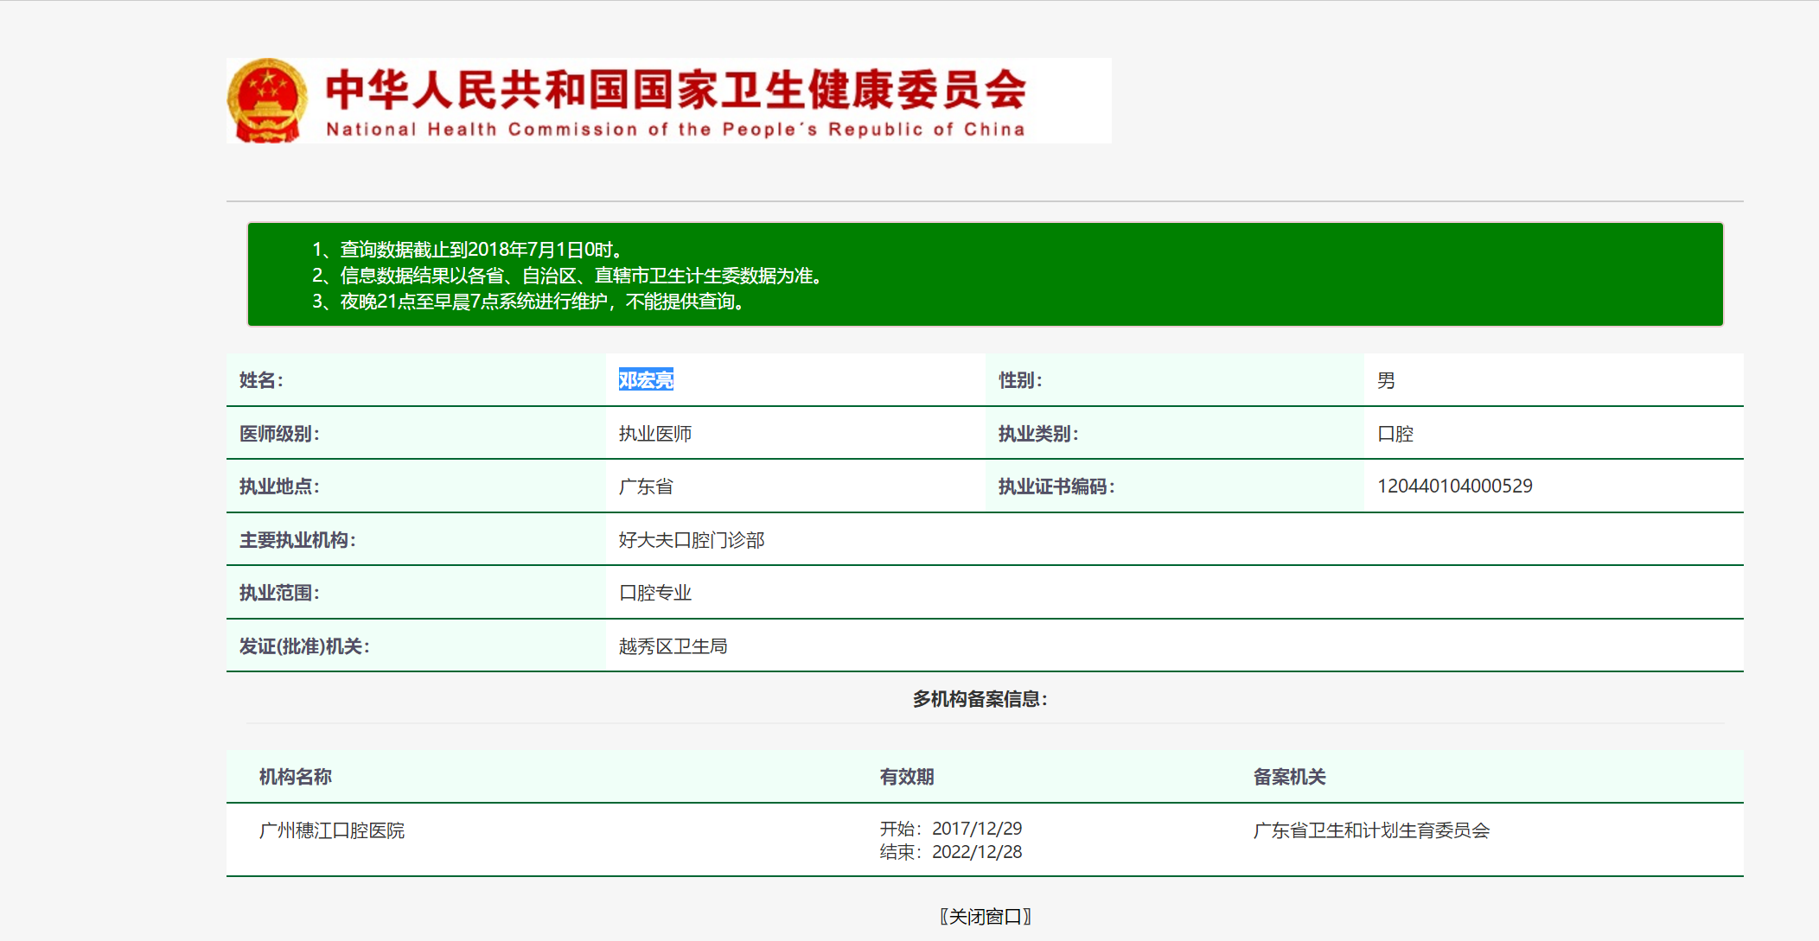The width and height of the screenshot is (1819, 941).
Task: Click the location value 广东省
Action: pos(646,486)
